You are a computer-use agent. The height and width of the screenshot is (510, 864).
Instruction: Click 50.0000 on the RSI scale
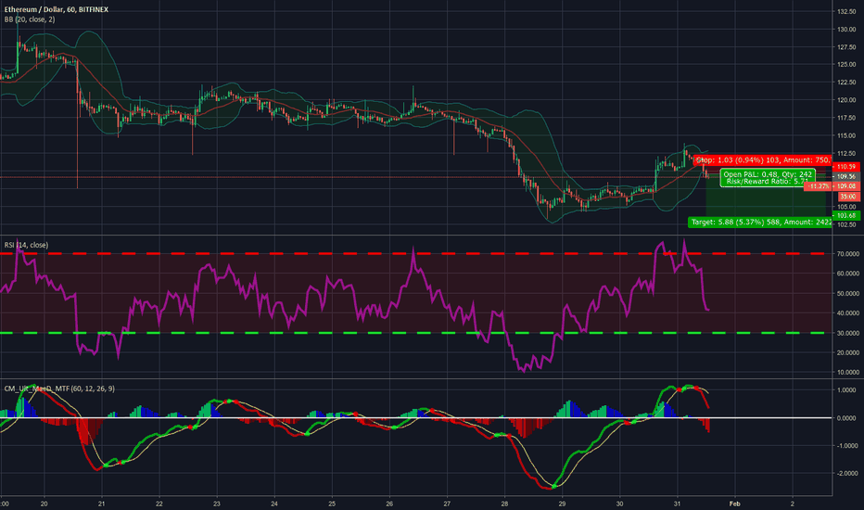pyautogui.click(x=848, y=293)
